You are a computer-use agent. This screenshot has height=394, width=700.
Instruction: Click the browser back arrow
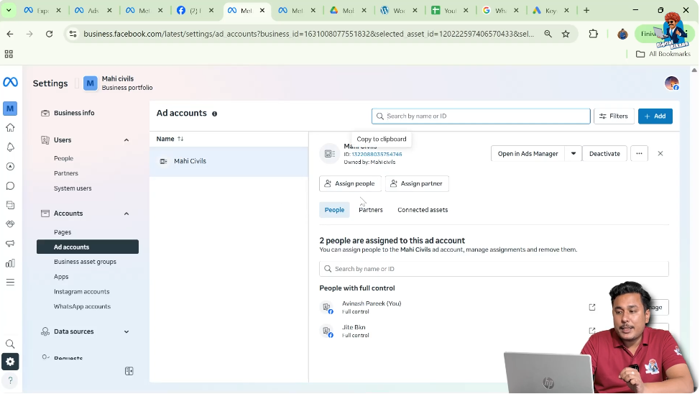(x=10, y=34)
